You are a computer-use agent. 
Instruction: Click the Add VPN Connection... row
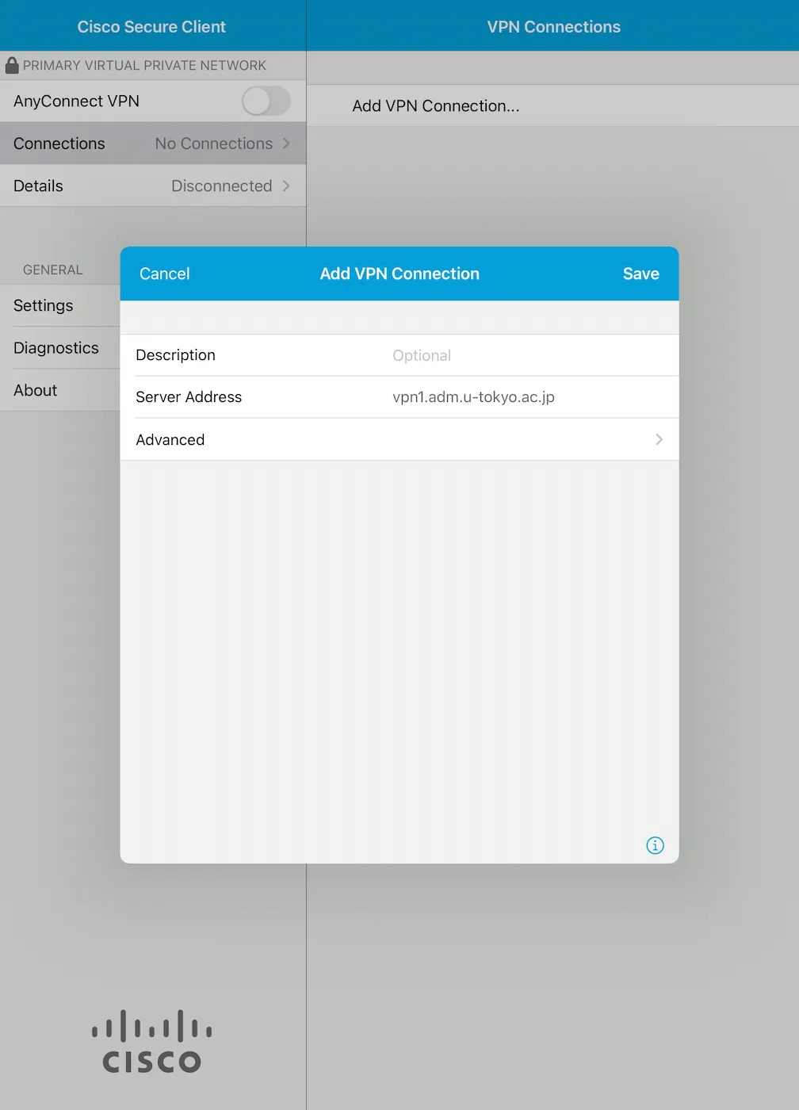(x=436, y=106)
